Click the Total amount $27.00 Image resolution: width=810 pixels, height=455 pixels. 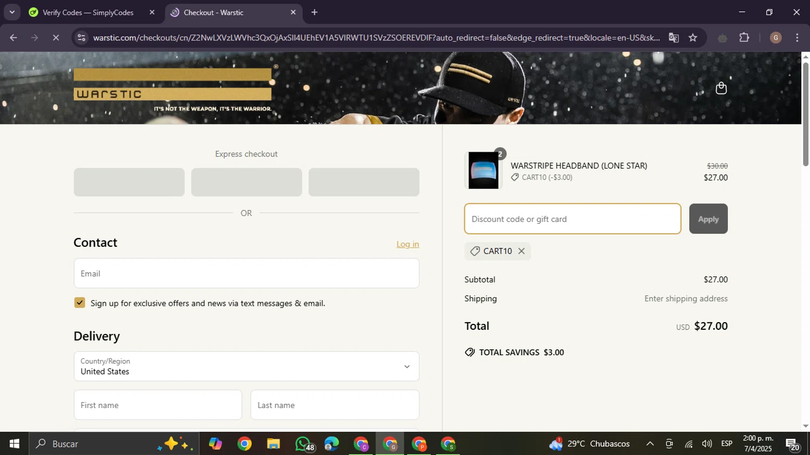711,326
